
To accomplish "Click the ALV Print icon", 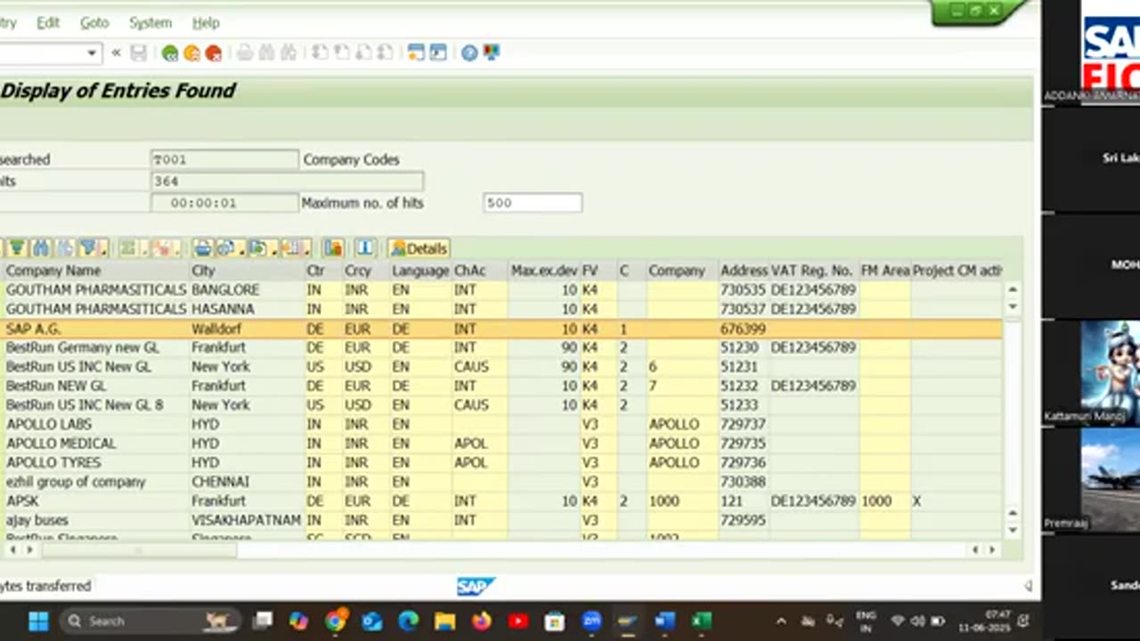I will (x=203, y=248).
